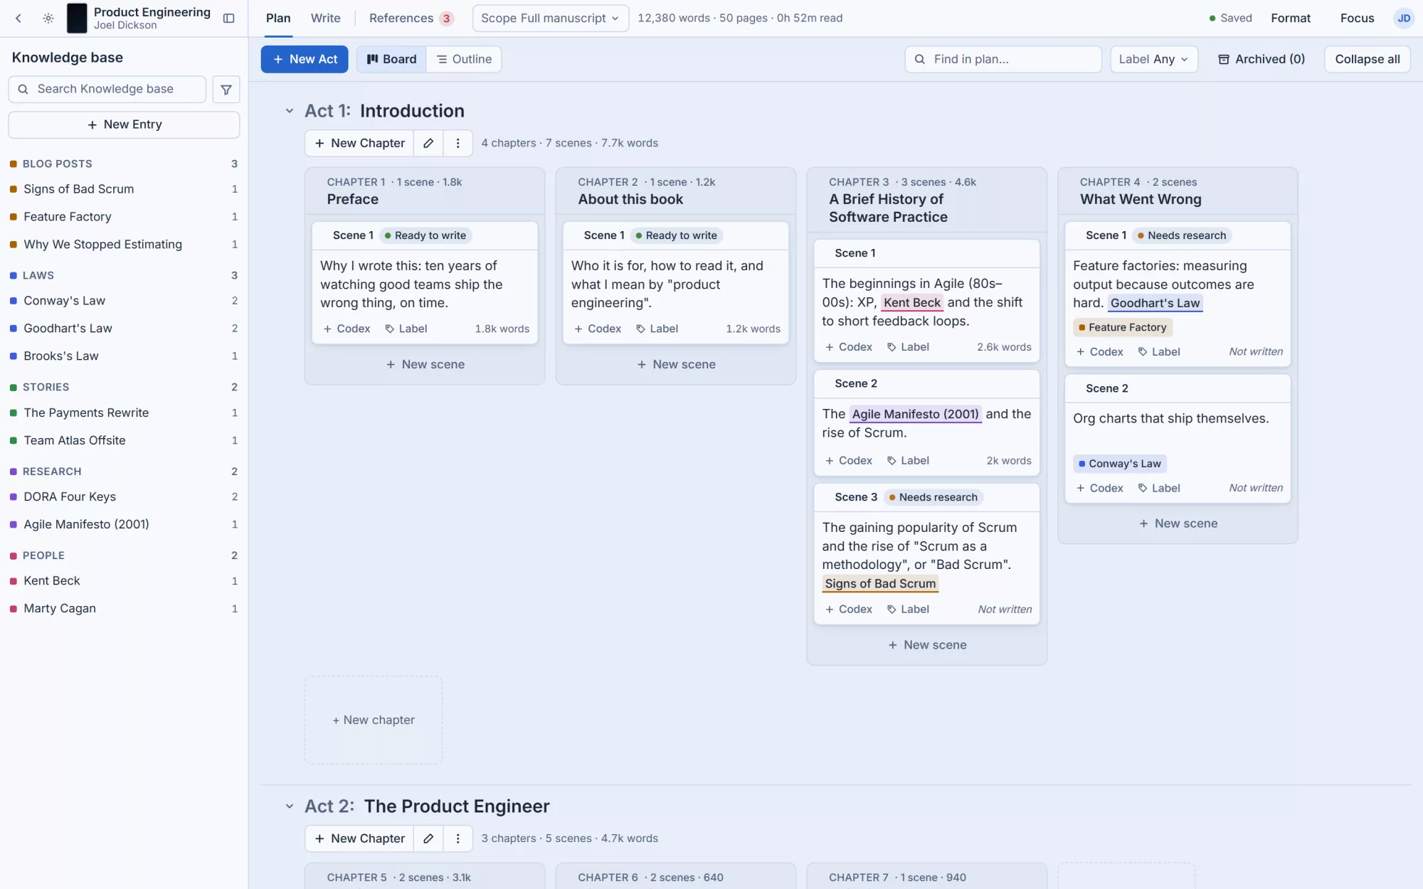Click the Focus button
The image size is (1423, 889).
(1357, 18)
